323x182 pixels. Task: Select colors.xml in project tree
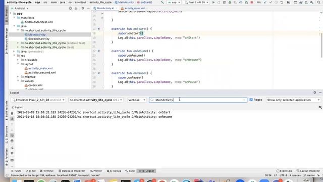(x=35, y=85)
